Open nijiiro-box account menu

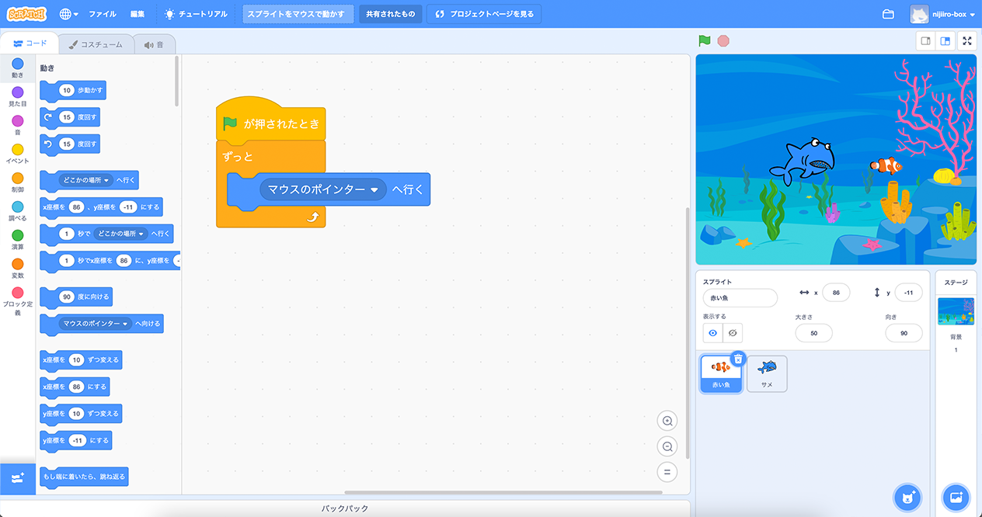(943, 14)
